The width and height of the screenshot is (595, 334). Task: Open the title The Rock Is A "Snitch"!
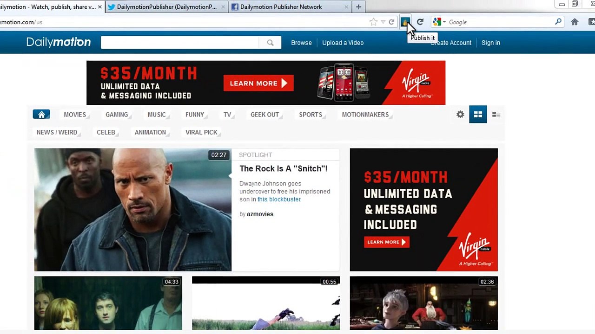[x=284, y=168]
